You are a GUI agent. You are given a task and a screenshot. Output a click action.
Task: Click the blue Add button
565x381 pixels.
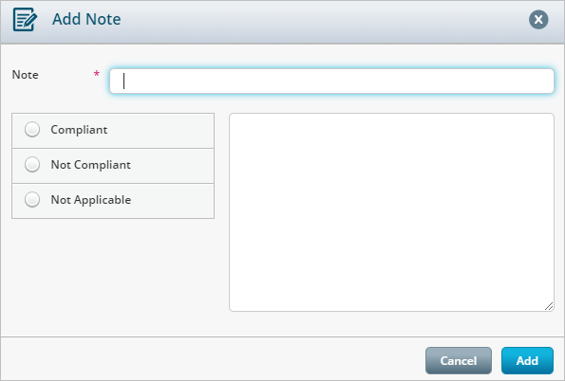[x=527, y=360]
